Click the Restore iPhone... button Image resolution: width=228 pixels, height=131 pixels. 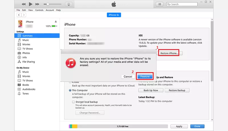coord(169,53)
